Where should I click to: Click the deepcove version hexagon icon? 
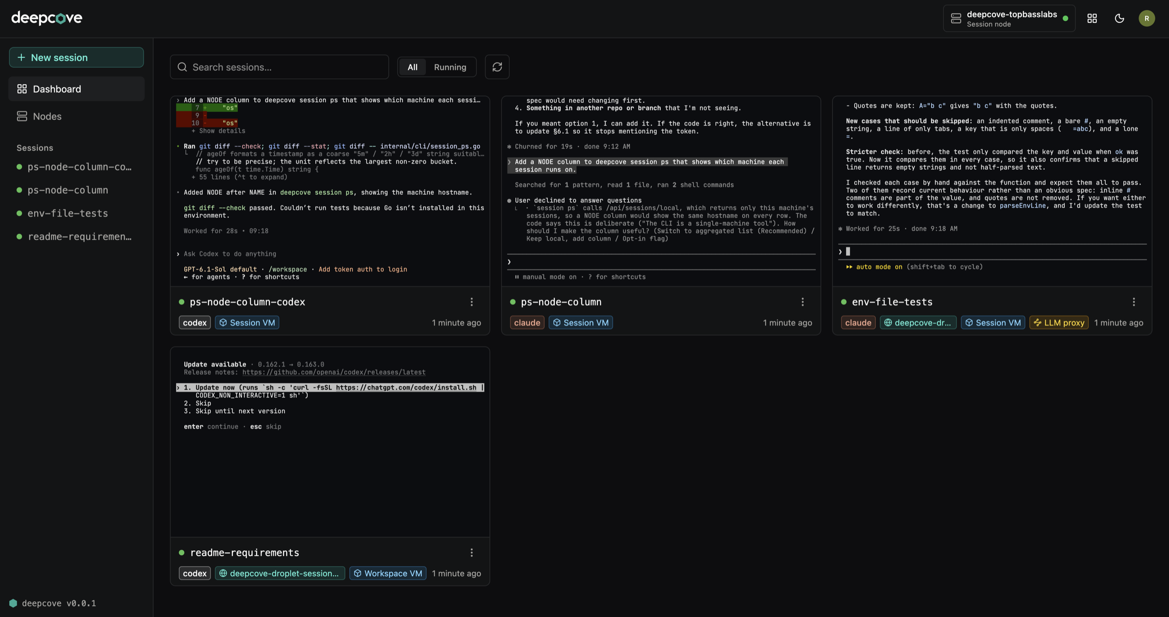tap(13, 603)
